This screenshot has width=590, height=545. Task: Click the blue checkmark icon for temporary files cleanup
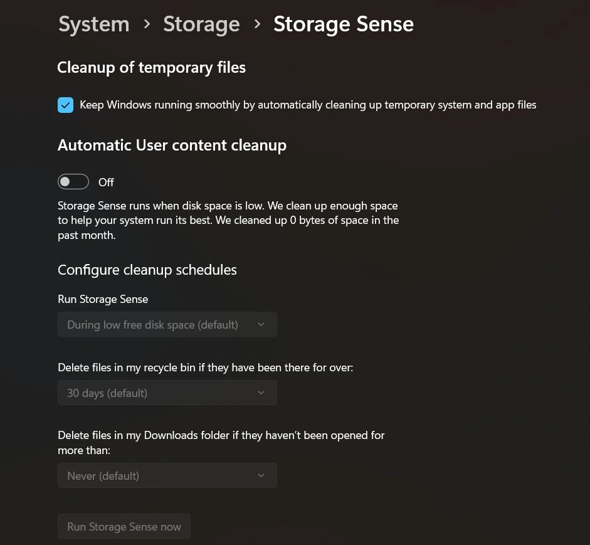point(65,105)
